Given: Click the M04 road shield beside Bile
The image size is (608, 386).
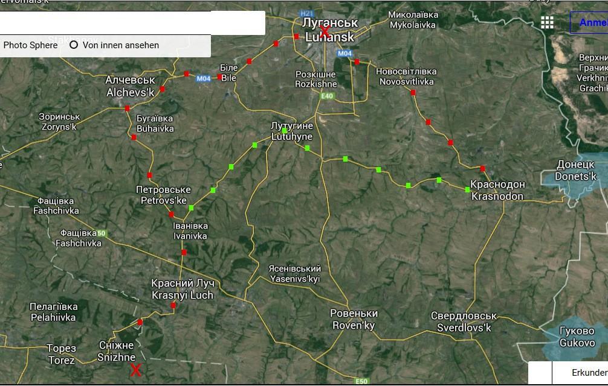Looking at the screenshot, I should [x=204, y=78].
